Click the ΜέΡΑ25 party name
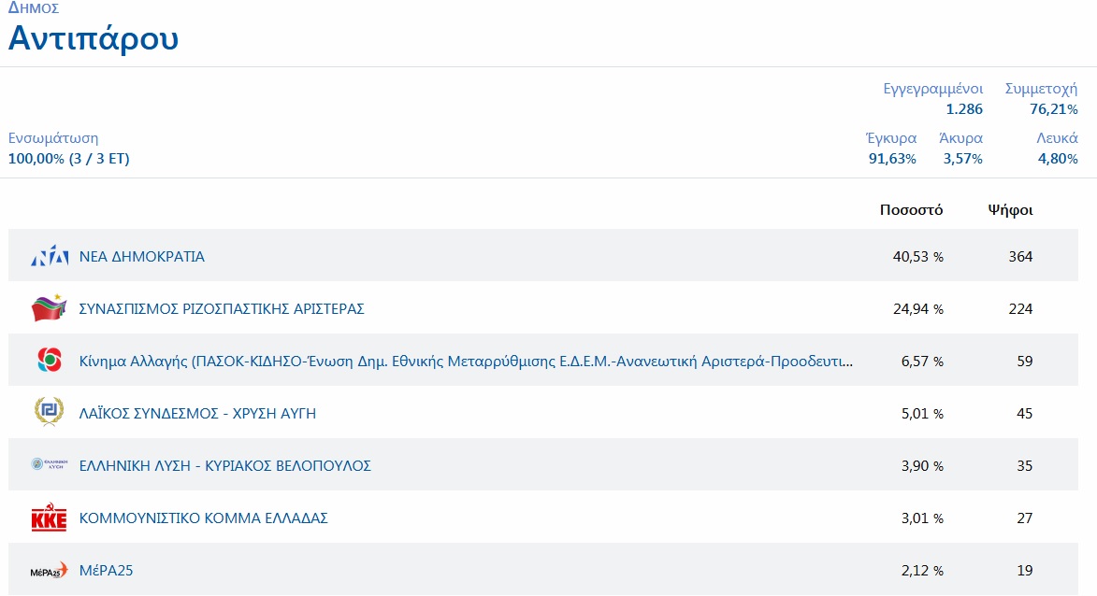Screen dimensions: 1097x596 click(107, 570)
